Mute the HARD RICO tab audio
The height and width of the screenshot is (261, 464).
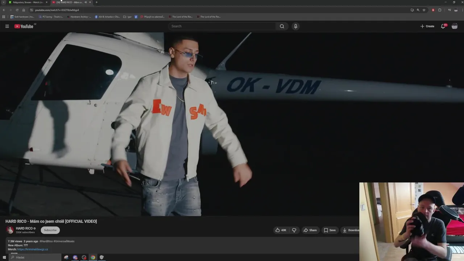86,2
